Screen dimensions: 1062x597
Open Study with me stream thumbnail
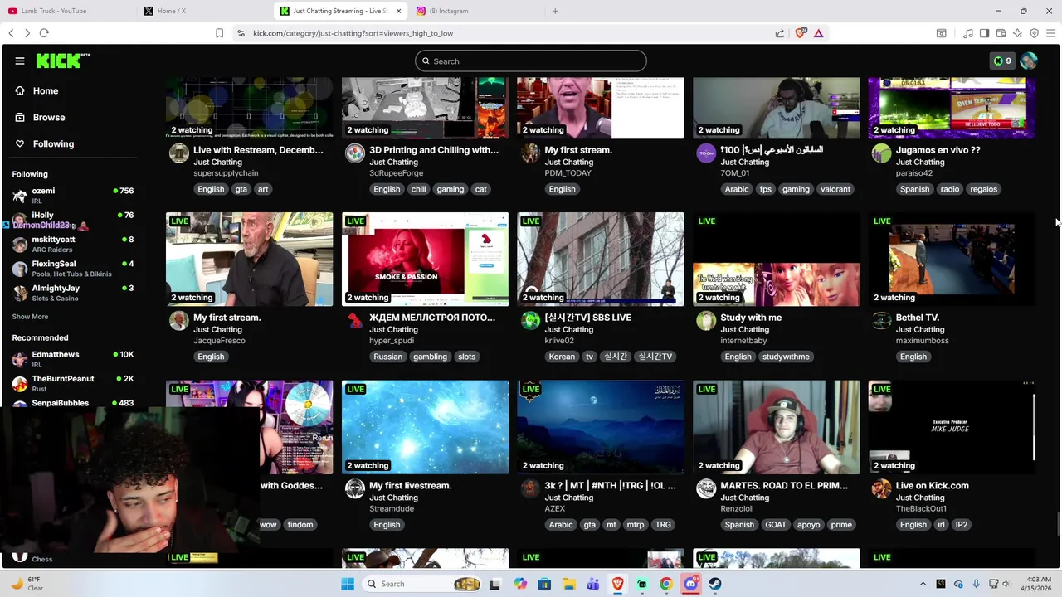coord(777,259)
